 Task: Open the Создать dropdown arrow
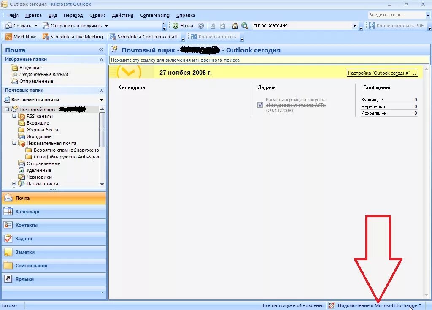(x=36, y=26)
